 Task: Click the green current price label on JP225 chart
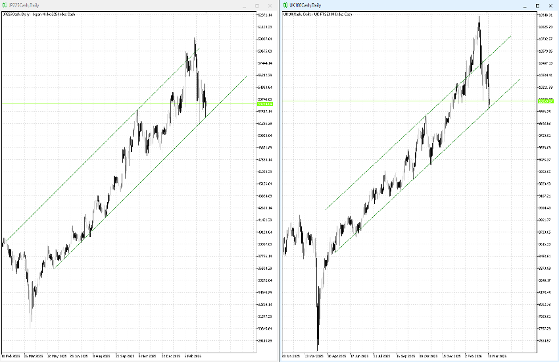[265, 104]
